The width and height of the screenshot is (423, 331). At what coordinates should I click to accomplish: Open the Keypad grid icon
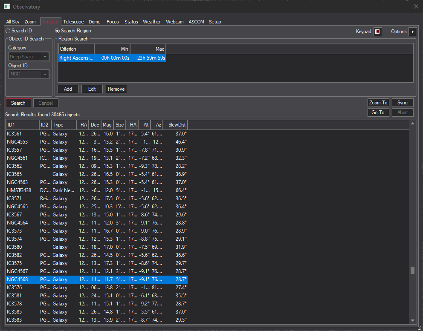377,32
